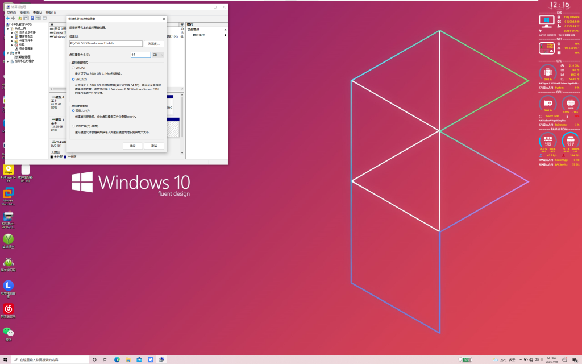Image resolution: width=582 pixels, height=364 pixels.
Task: Open the 文件(F) menu
Action: coord(11,13)
